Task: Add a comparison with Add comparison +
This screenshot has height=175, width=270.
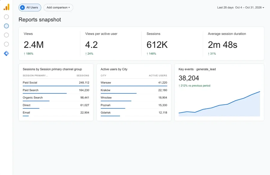Action: pyautogui.click(x=58, y=7)
